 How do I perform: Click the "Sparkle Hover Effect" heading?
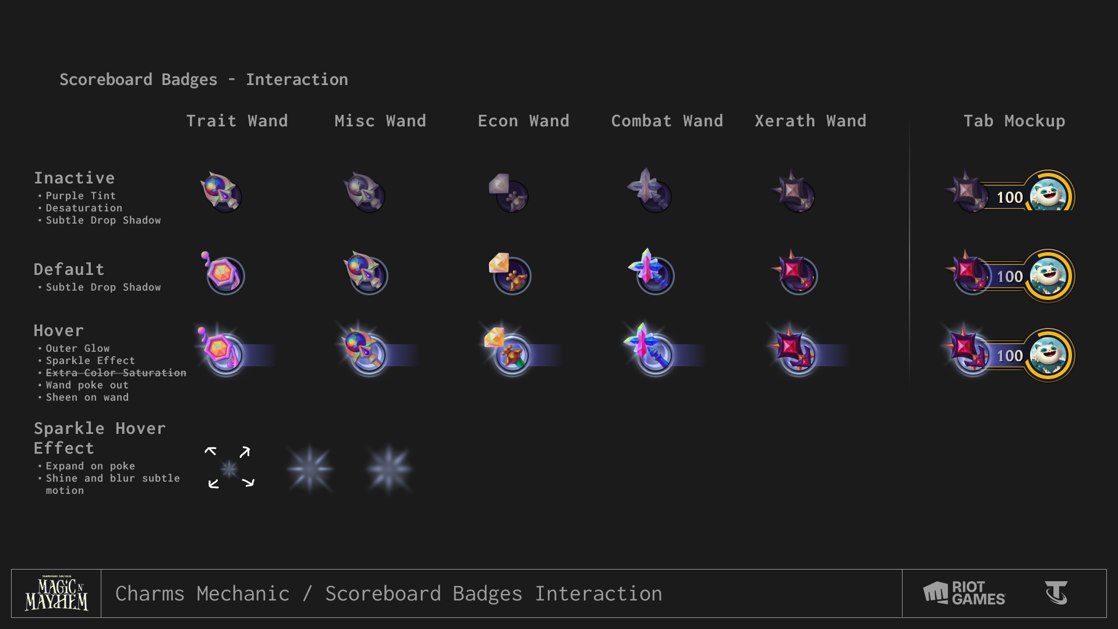(x=100, y=438)
